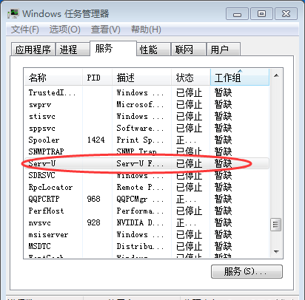This screenshot has width=305, height=300.
Task: Click PID value 1424
Action: pos(96,140)
